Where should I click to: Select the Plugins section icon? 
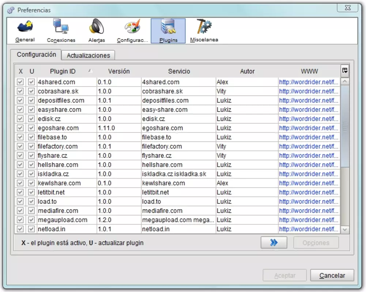(x=168, y=31)
